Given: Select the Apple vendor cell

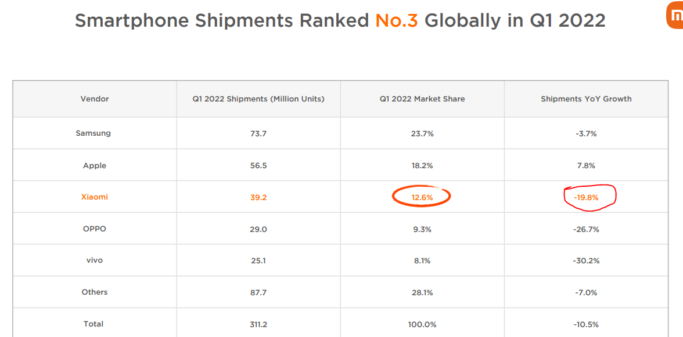Looking at the screenshot, I should coord(95,166).
